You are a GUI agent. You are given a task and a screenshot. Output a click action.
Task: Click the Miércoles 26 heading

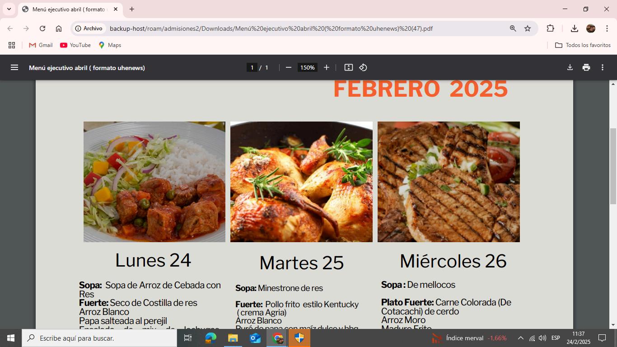(453, 261)
